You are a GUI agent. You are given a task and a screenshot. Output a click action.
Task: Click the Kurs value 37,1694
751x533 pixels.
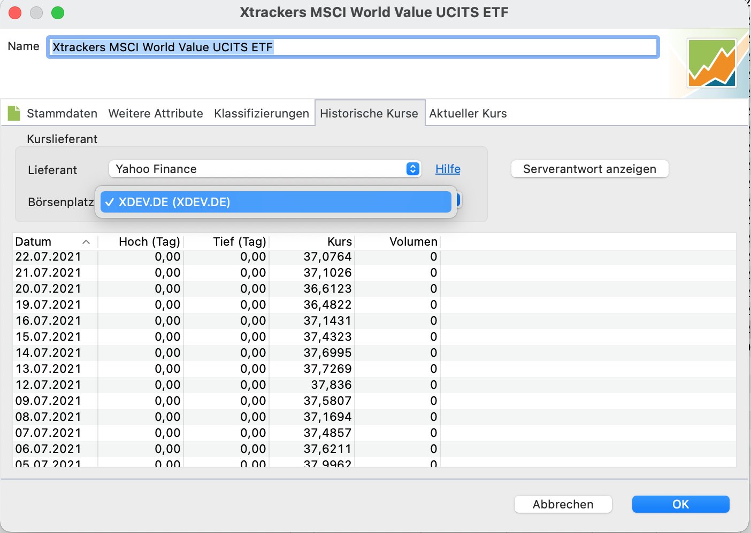tap(327, 417)
